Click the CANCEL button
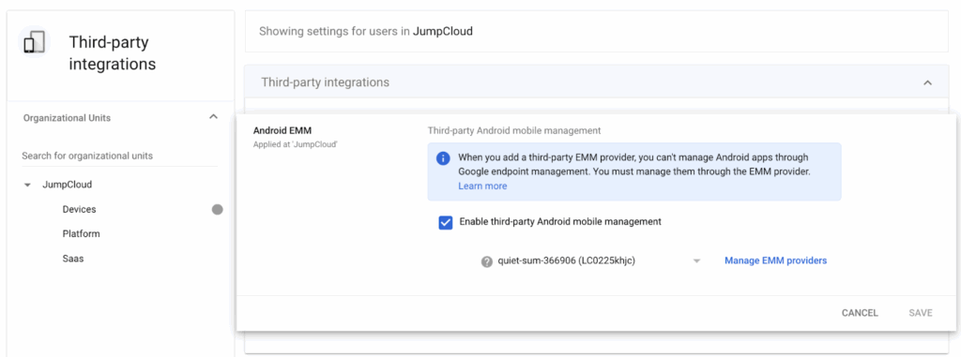The width and height of the screenshot is (961, 357). (860, 313)
